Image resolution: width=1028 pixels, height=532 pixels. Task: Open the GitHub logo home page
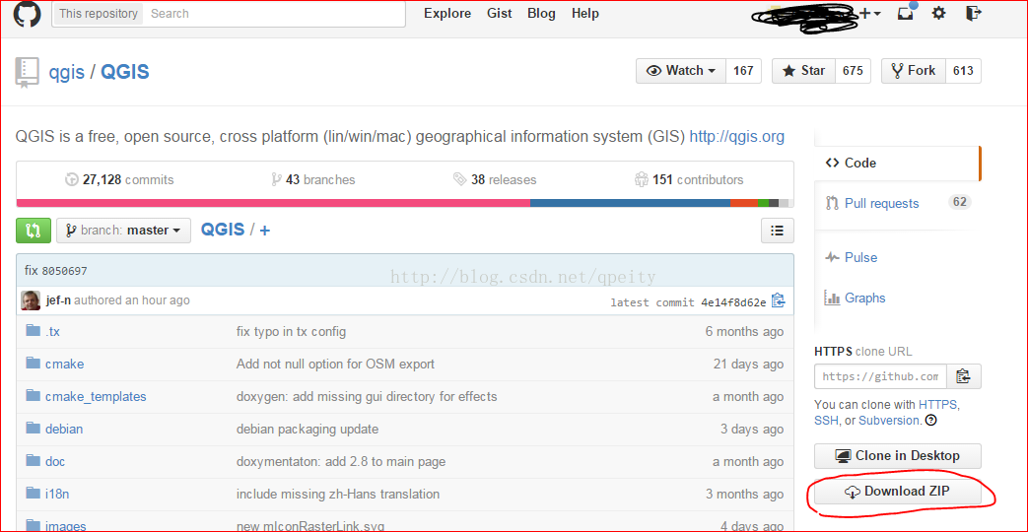click(x=27, y=13)
